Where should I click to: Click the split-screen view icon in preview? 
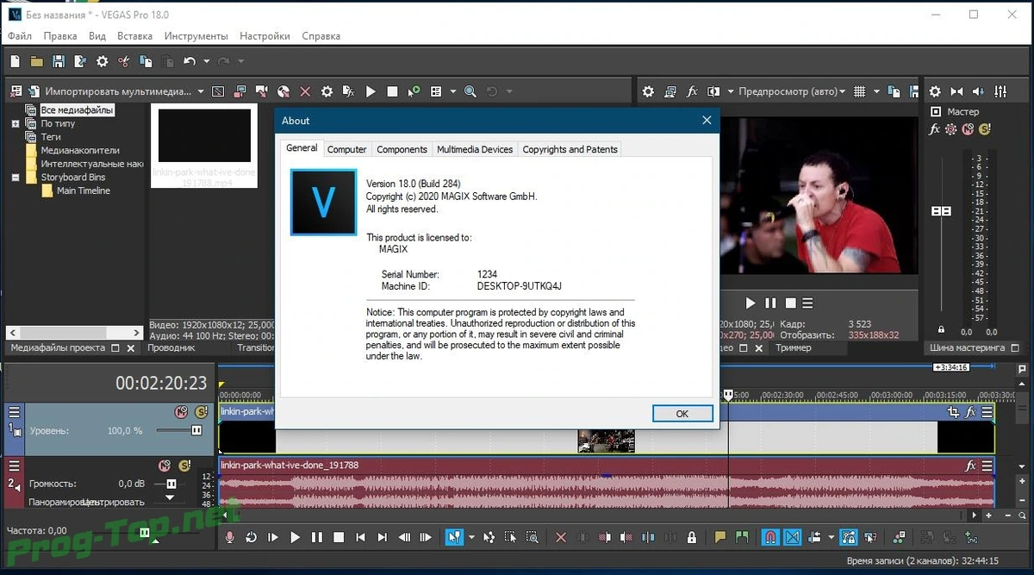[x=713, y=91]
